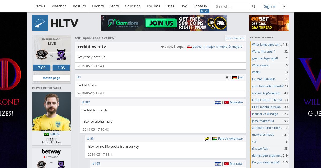
Task: Click the Germany flag beside jnsl
Action: pyautogui.click(x=235, y=77)
